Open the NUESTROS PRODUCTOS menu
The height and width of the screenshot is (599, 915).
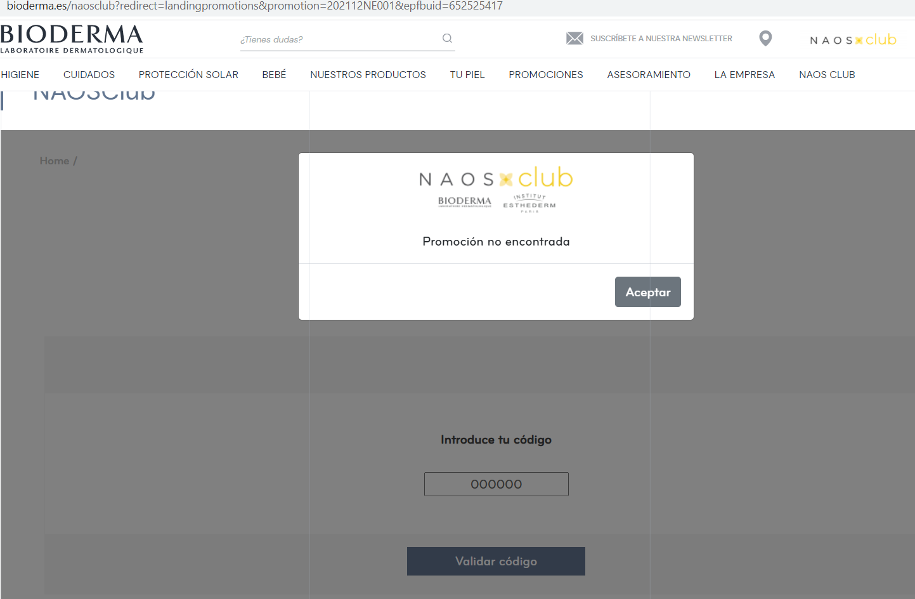pos(368,75)
